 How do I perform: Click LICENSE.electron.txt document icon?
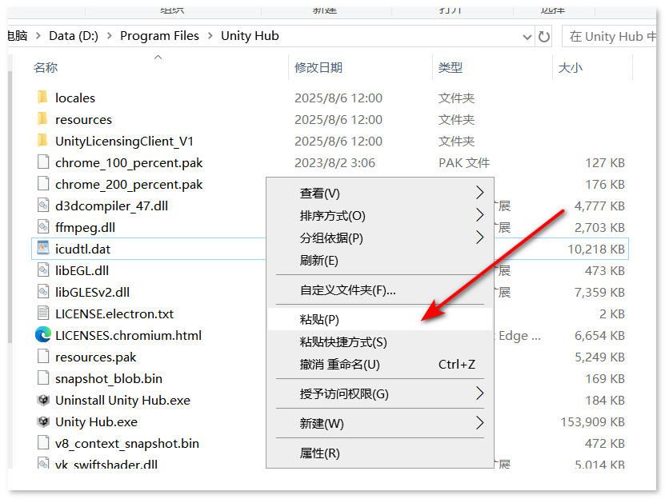43,313
